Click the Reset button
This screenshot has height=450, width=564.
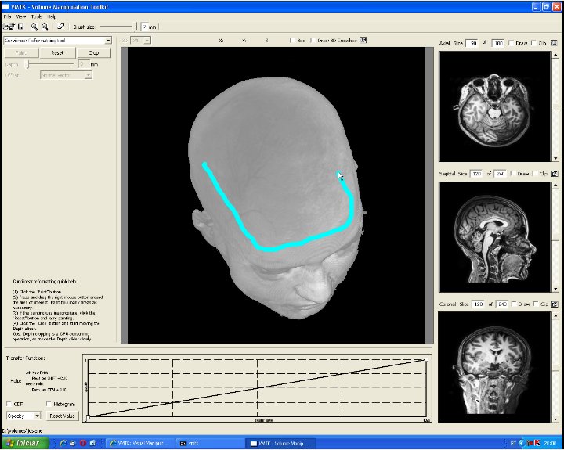(57, 53)
